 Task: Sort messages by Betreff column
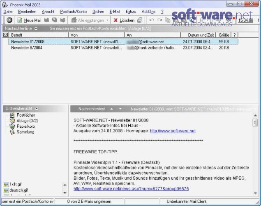[39, 35]
